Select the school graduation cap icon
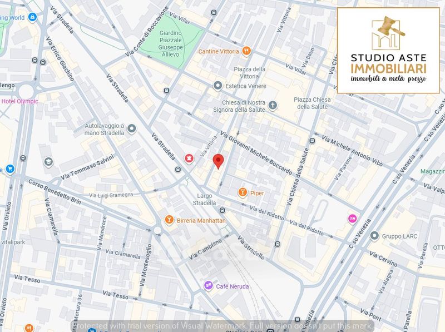This screenshot has width=445, height=332. click(x=48, y=162)
